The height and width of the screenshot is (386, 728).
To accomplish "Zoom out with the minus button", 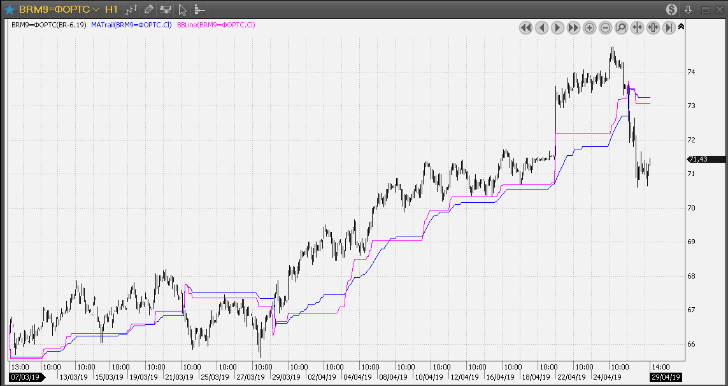I will [605, 27].
